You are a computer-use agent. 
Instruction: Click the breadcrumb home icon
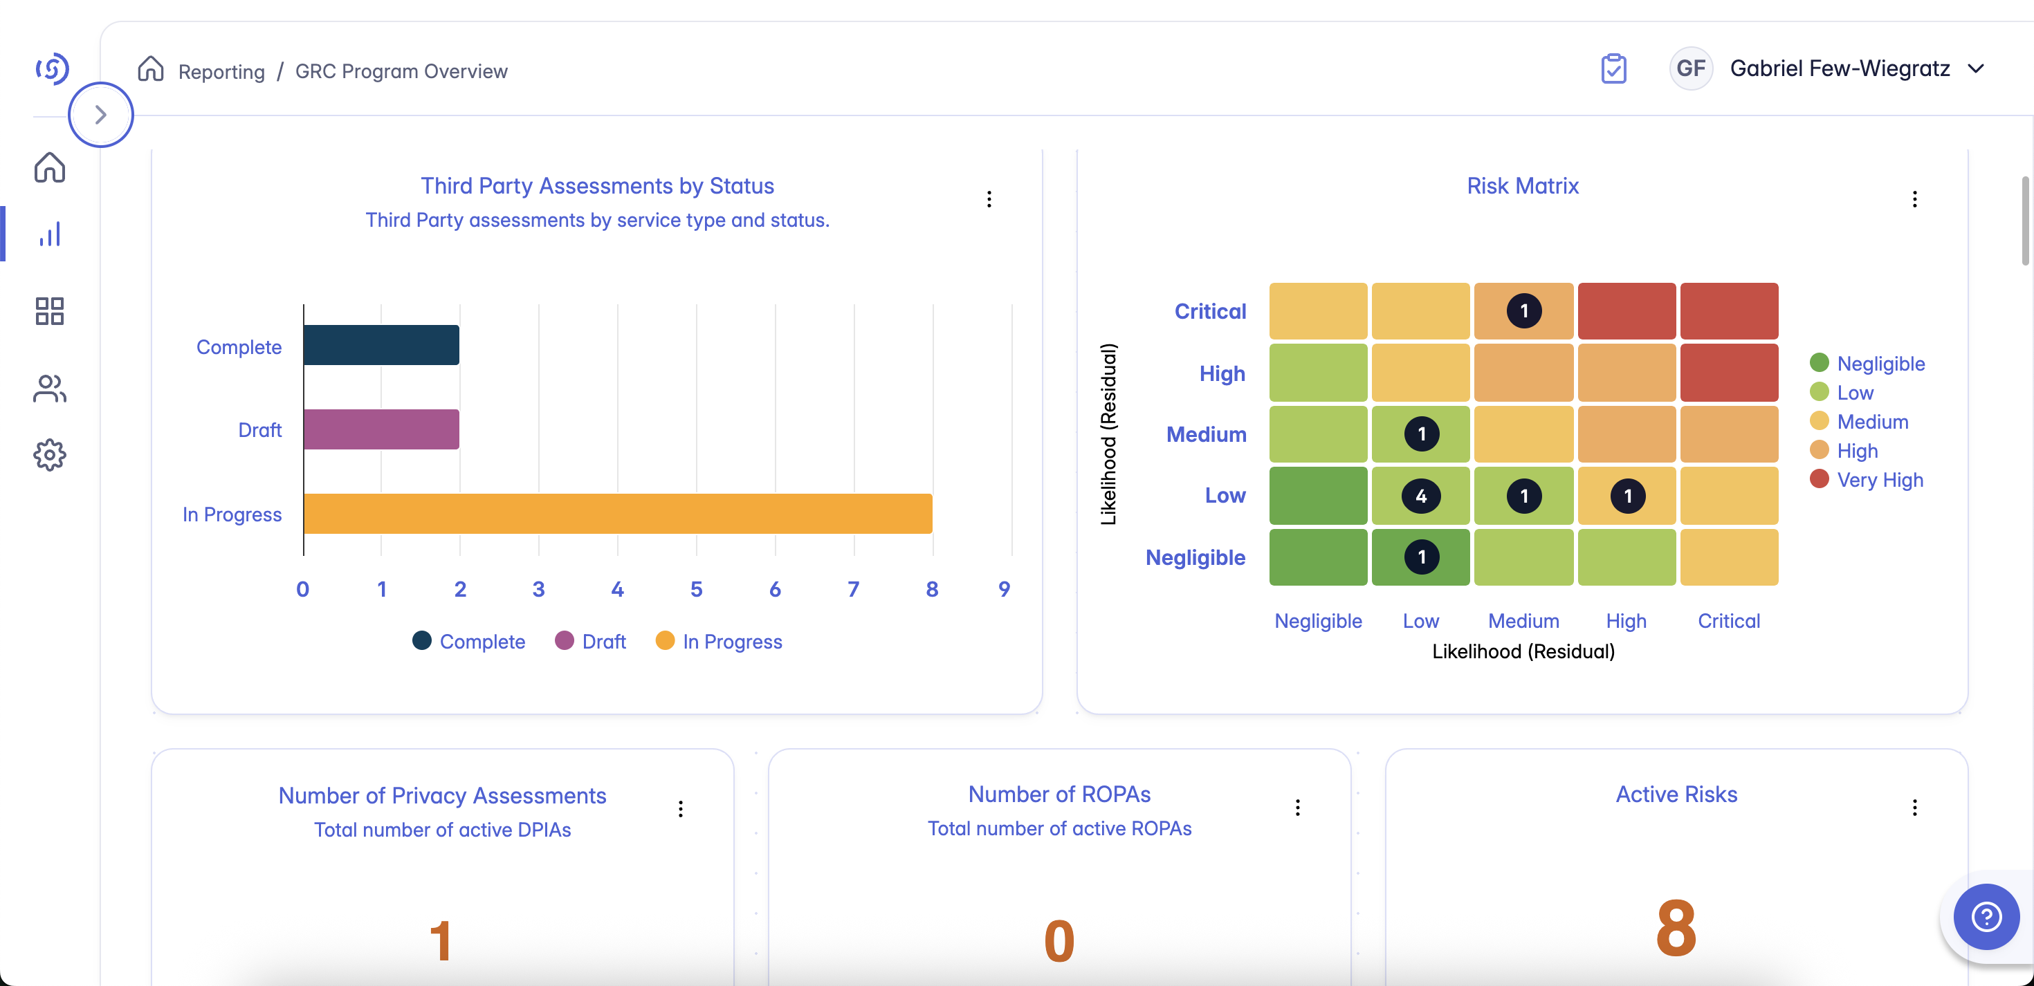coord(150,69)
